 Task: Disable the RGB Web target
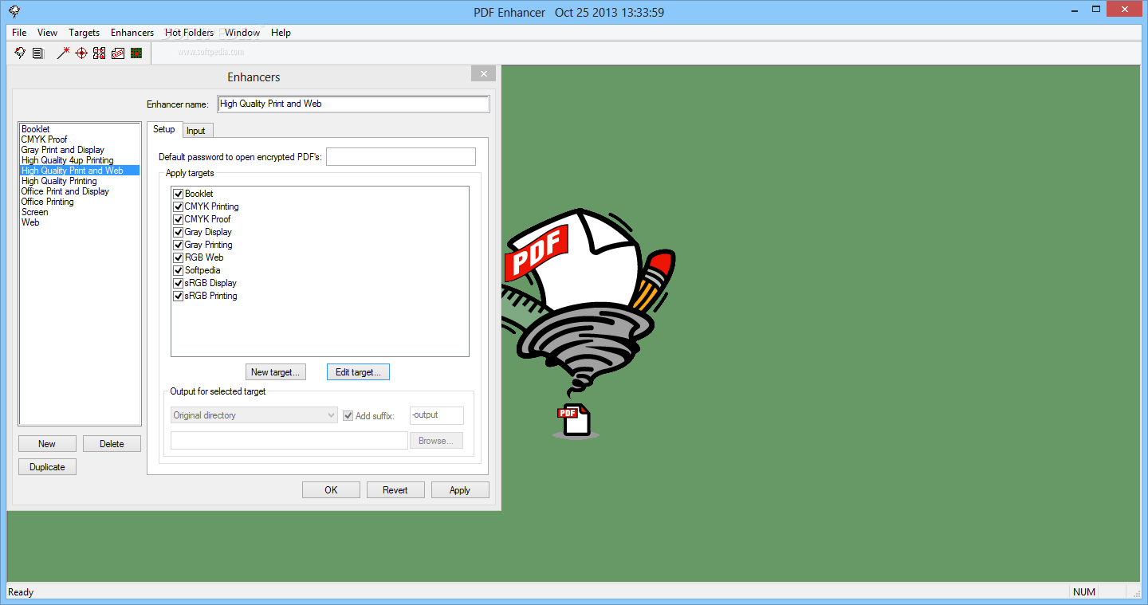pos(179,257)
